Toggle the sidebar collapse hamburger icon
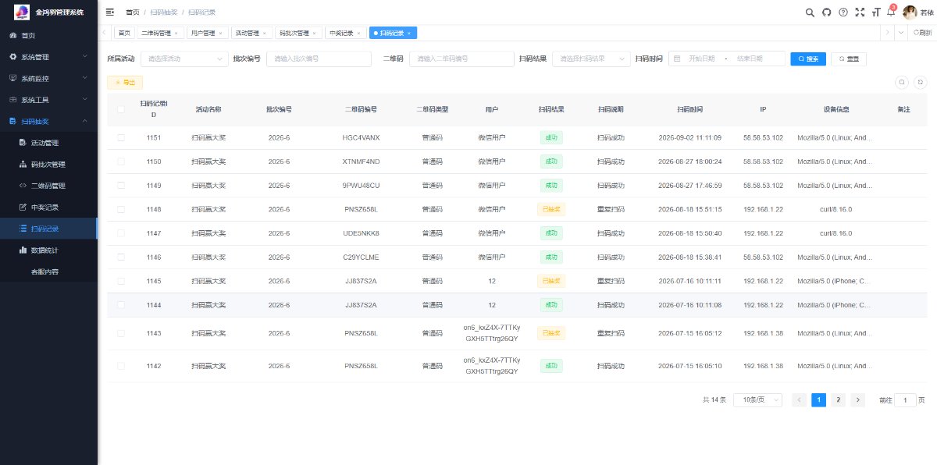 tap(109, 12)
